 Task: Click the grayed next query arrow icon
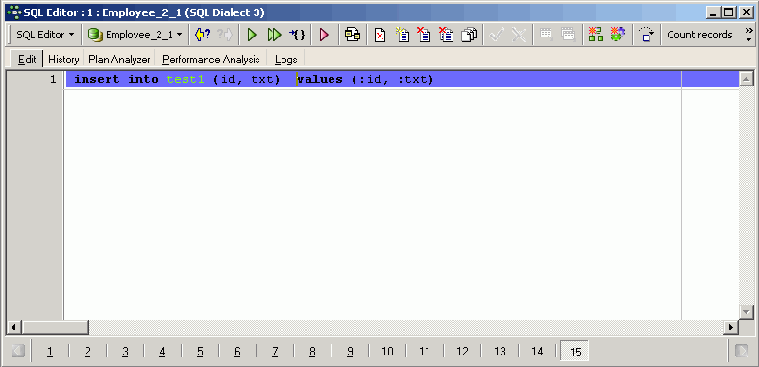225,35
